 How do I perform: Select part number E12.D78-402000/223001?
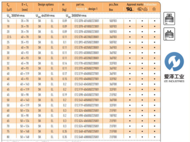click(x=87, y=32)
